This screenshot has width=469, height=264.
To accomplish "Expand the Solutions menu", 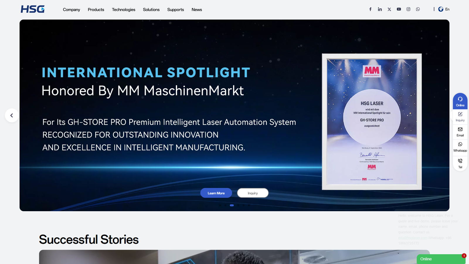I will coord(151,10).
